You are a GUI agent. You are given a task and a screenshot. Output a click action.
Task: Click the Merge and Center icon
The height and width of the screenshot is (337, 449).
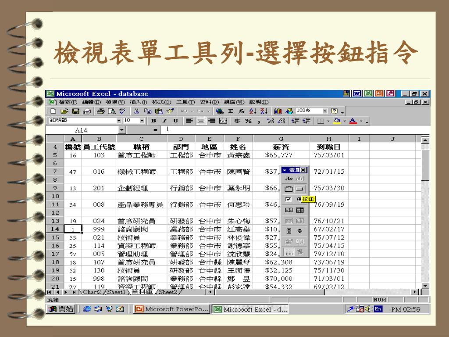click(223, 121)
